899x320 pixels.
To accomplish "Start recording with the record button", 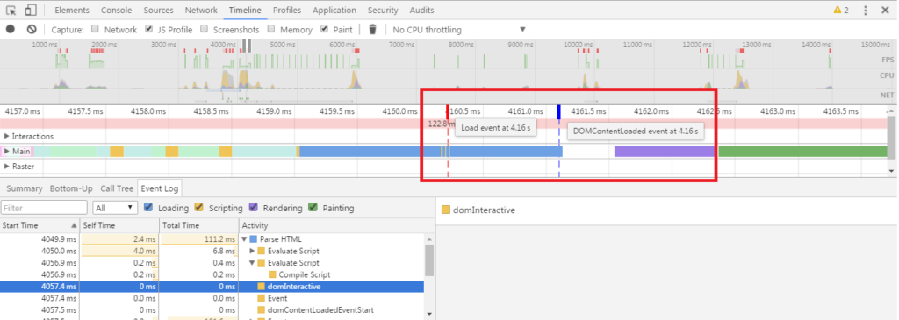I will tap(11, 29).
